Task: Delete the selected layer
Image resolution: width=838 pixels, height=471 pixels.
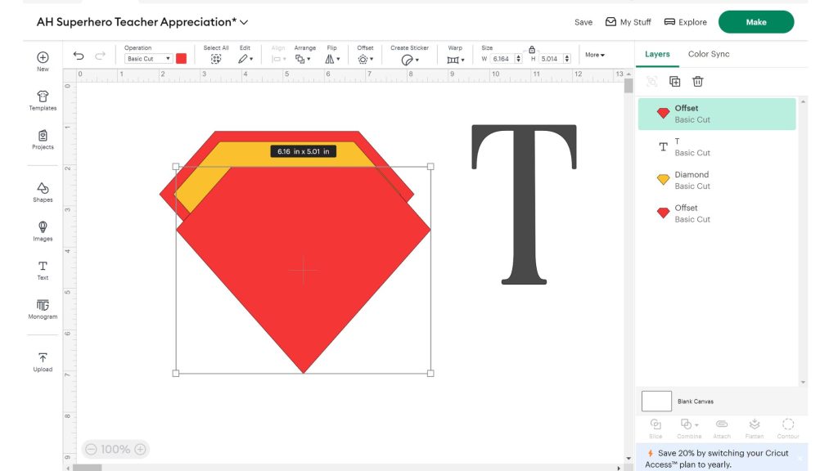Action: [698, 81]
